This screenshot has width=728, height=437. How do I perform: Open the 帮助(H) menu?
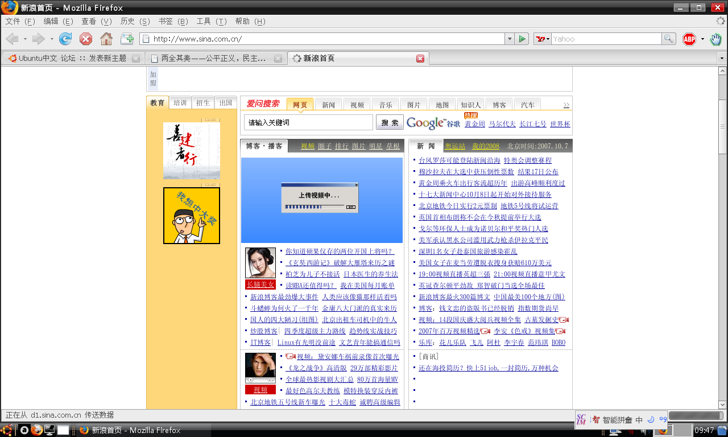coord(250,21)
